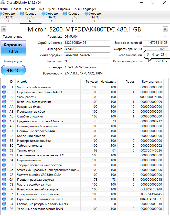Click status icon of attribute C7

[x=4, y=175]
